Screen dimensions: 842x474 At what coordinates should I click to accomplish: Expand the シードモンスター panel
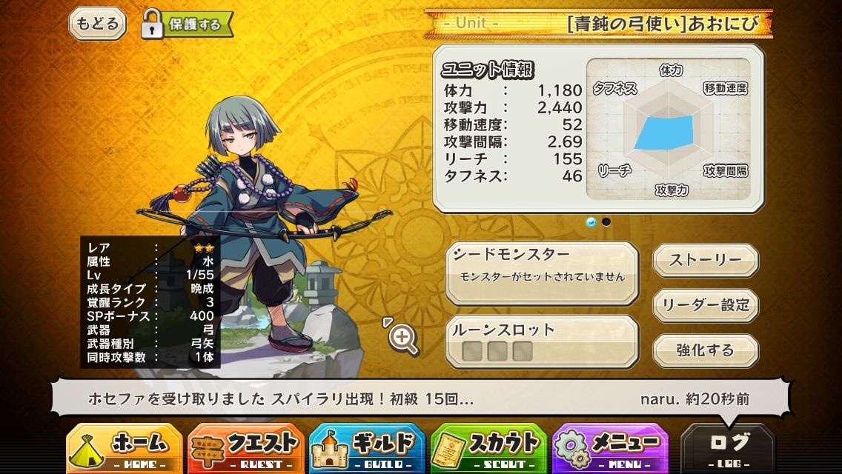[543, 273]
